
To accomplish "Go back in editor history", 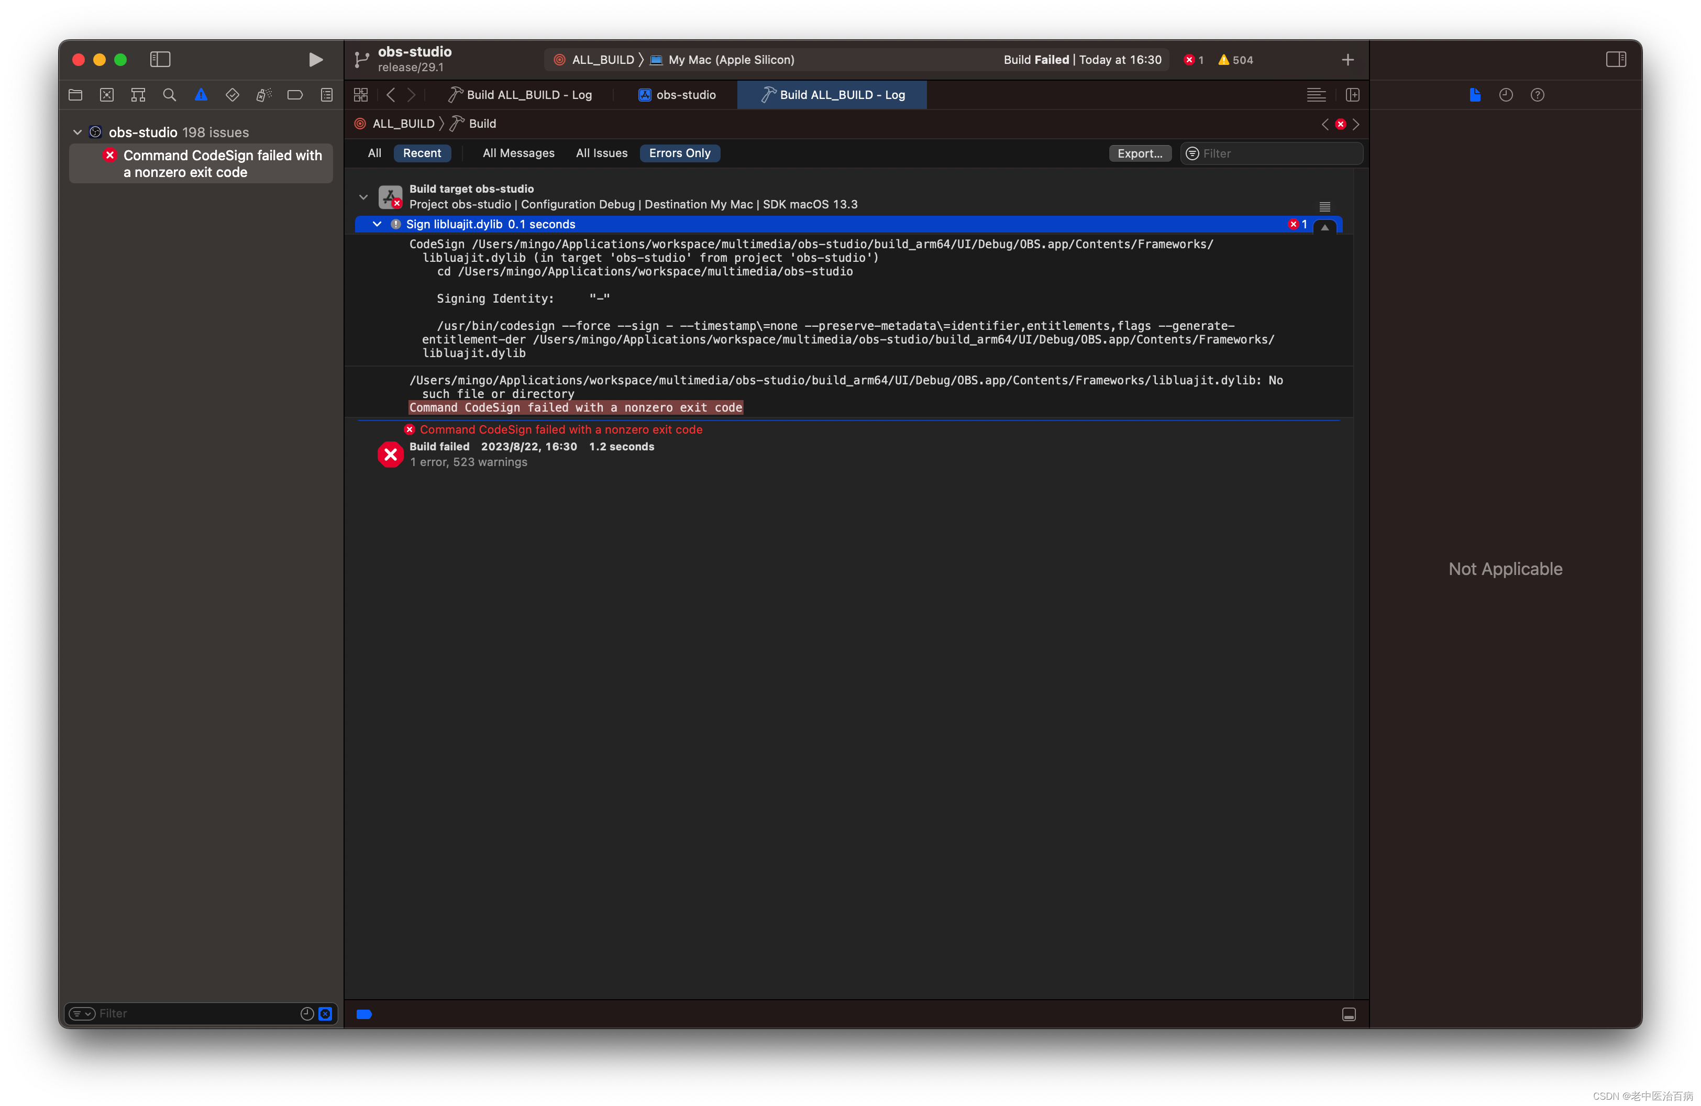I will (x=390, y=95).
